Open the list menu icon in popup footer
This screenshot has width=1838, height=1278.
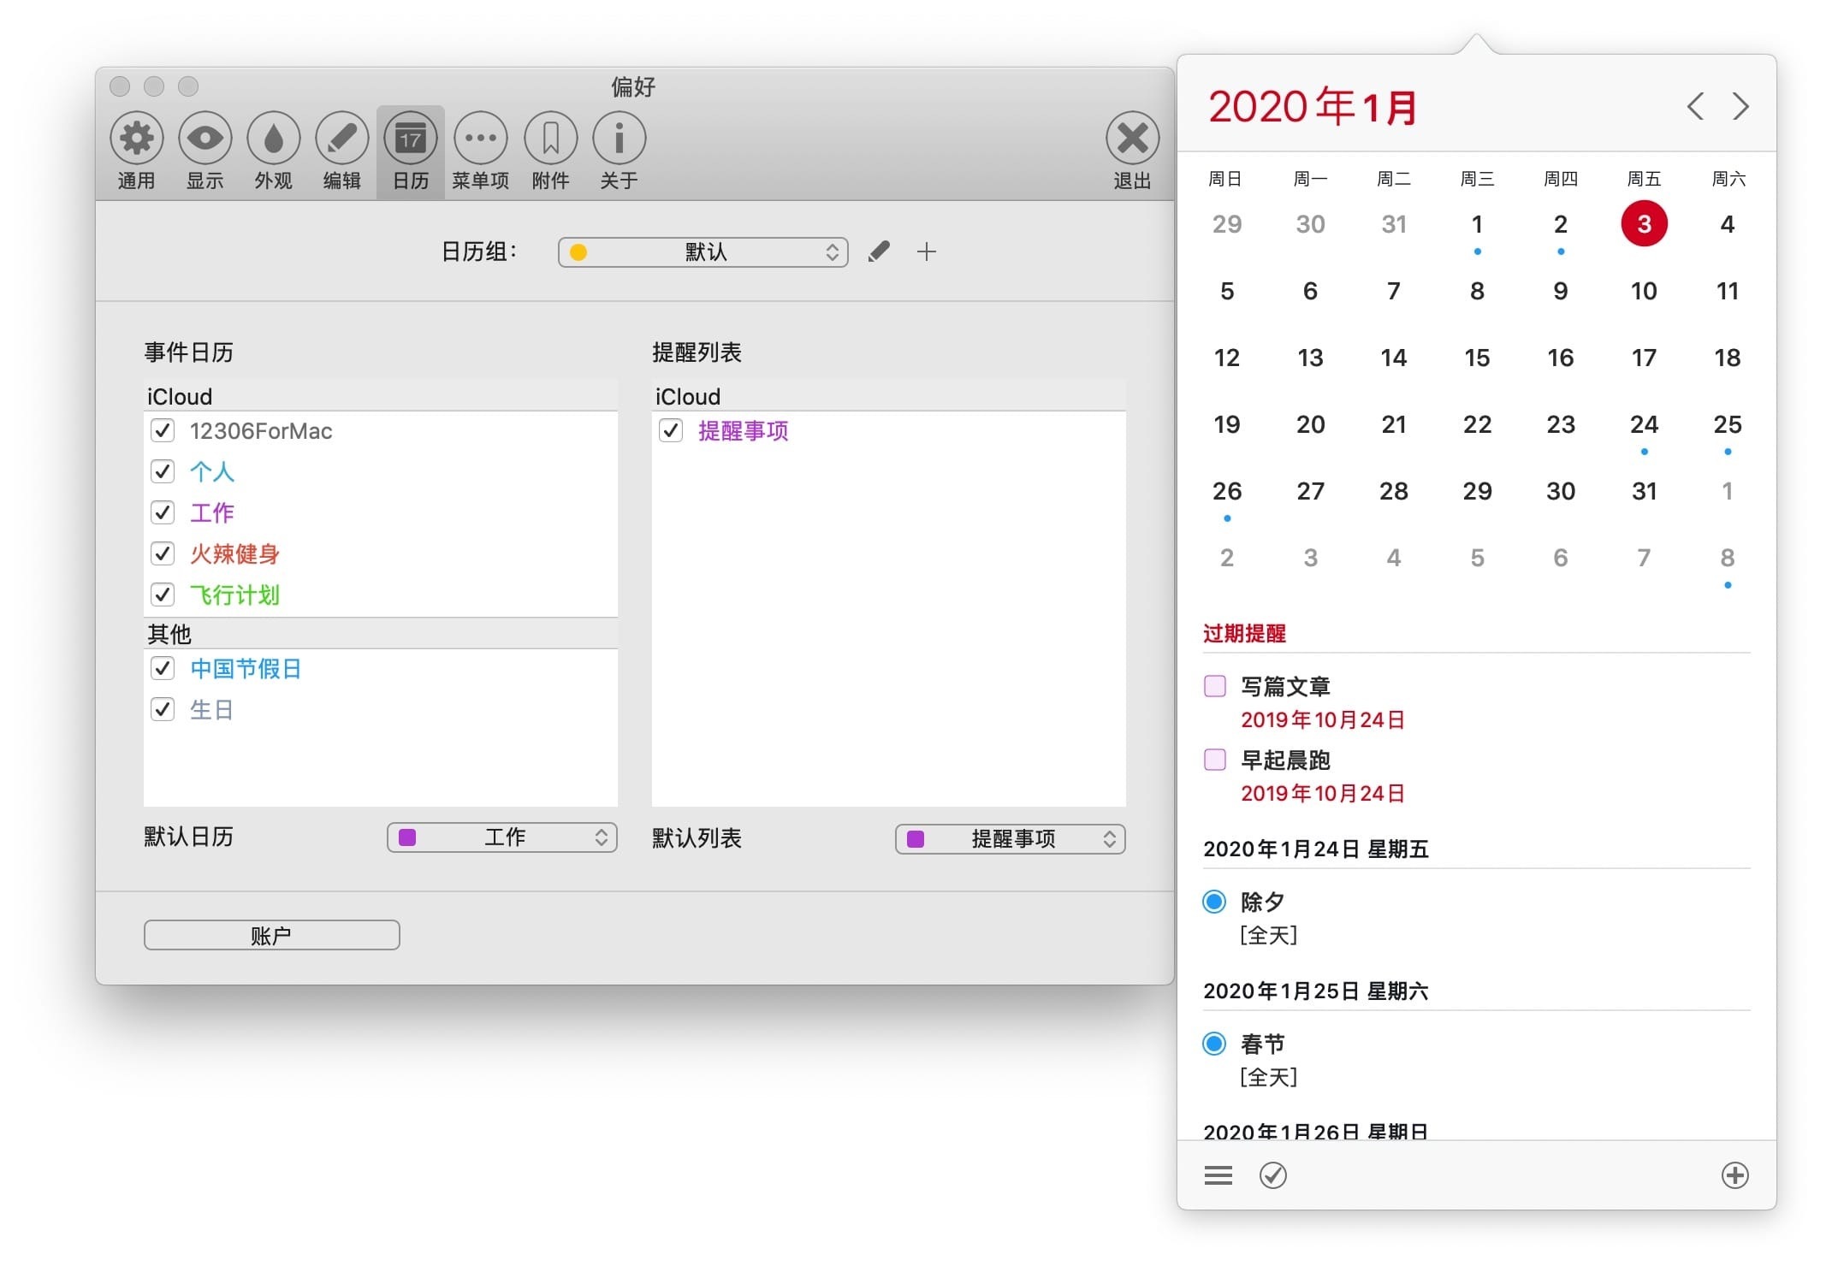(x=1218, y=1175)
